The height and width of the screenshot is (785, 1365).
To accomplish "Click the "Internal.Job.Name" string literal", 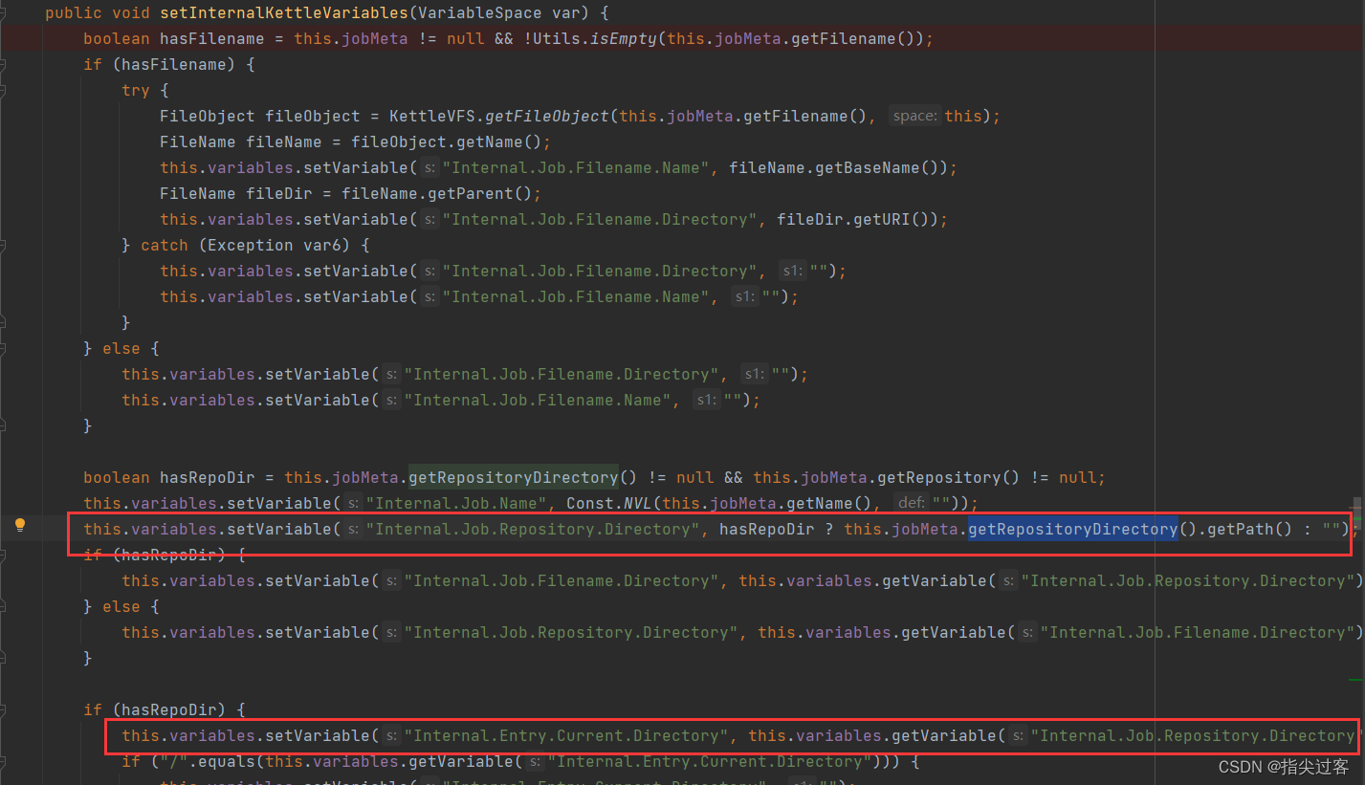I will 456,504.
